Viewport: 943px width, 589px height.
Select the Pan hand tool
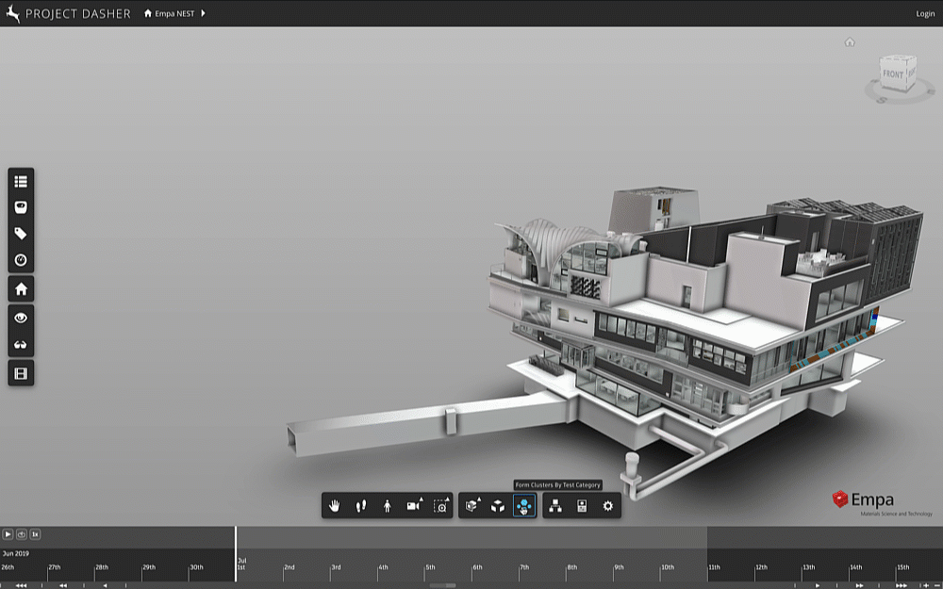tap(335, 506)
